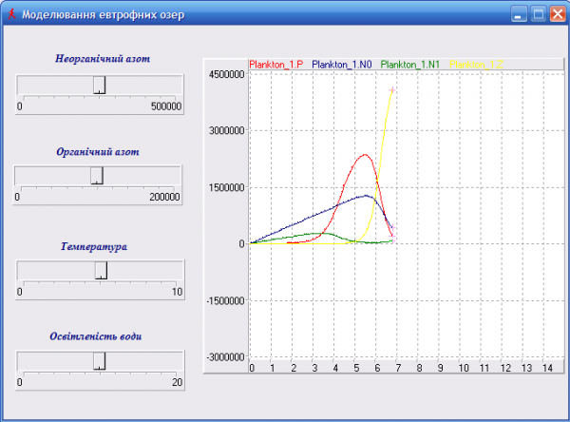Viewport: 570px width, 422px height.
Task: Click the 4500000 y-axis label
Action: click(226, 74)
